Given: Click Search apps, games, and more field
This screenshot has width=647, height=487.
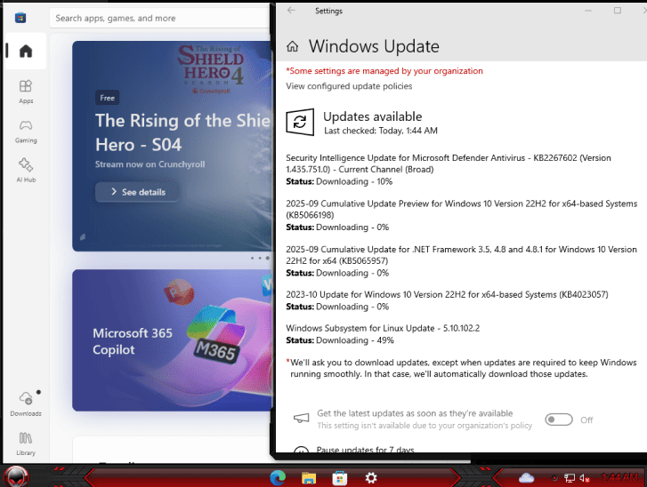Looking at the screenshot, I should [160, 18].
